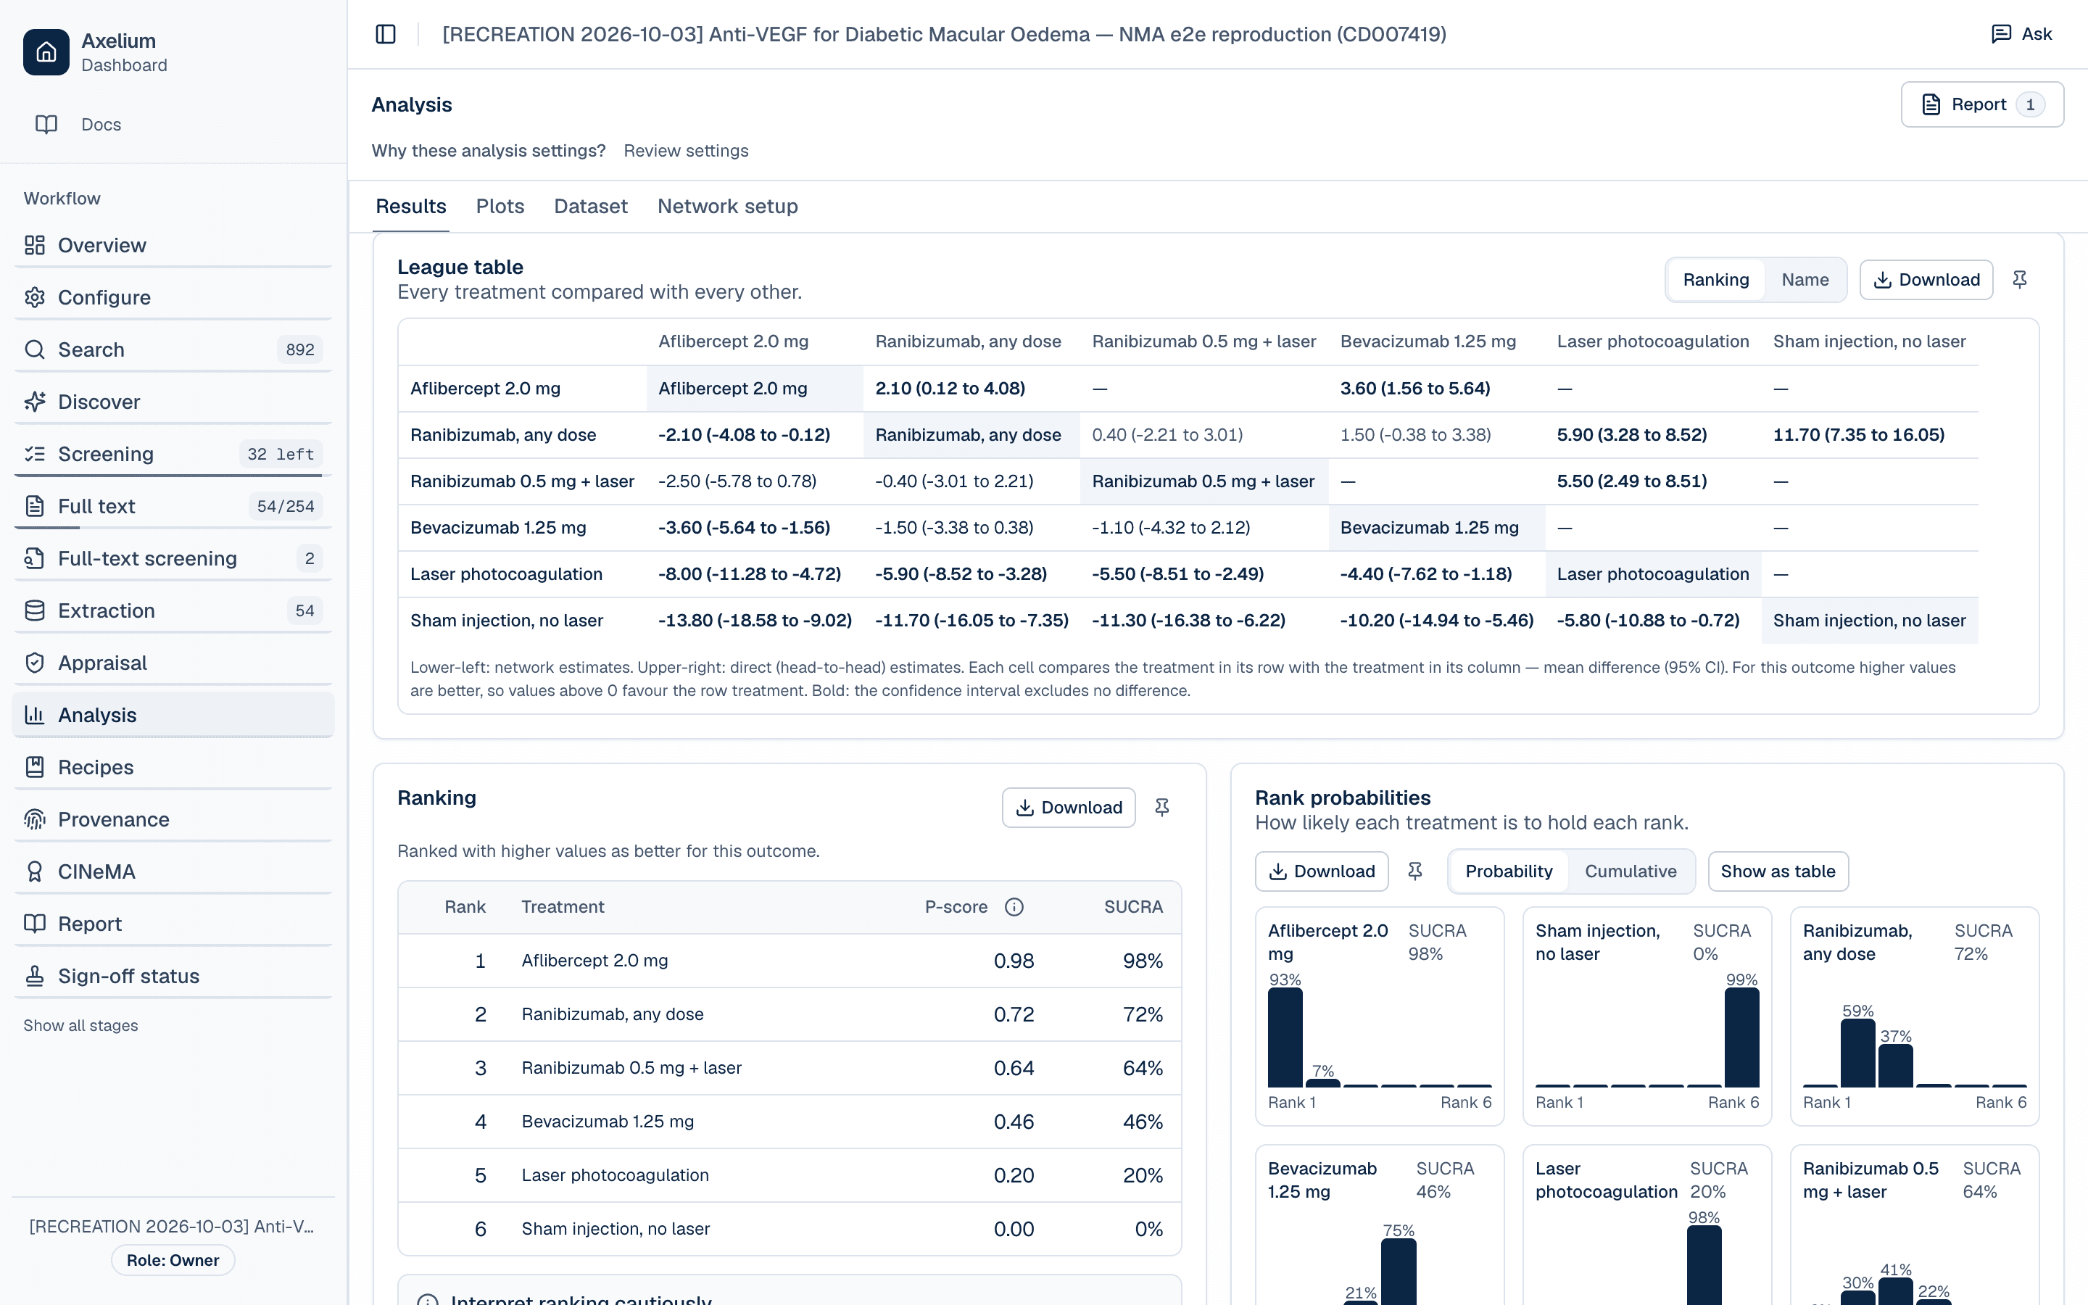Image resolution: width=2088 pixels, height=1305 pixels.
Task: Expand Why these analysis settings?
Action: click(489, 151)
